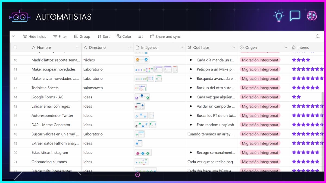Expand the Nombre column dropdown arrow
Screen dimensions: 326x183
(x=77, y=47)
